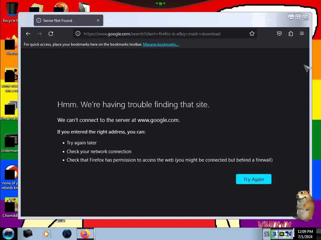Open site information icon in address bar

pos(78,33)
